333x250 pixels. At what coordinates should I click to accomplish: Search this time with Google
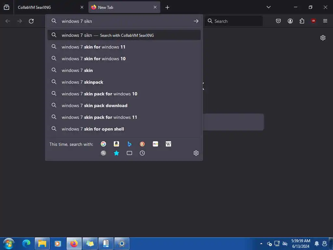(103, 144)
